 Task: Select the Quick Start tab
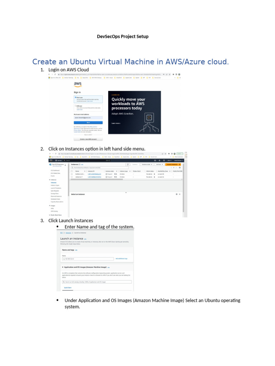(68, 288)
